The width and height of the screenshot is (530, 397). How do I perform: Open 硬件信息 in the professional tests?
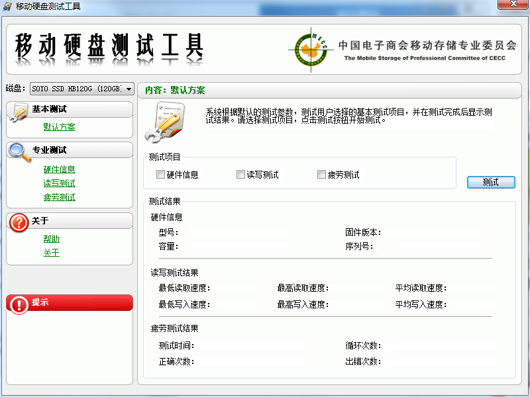[60, 169]
